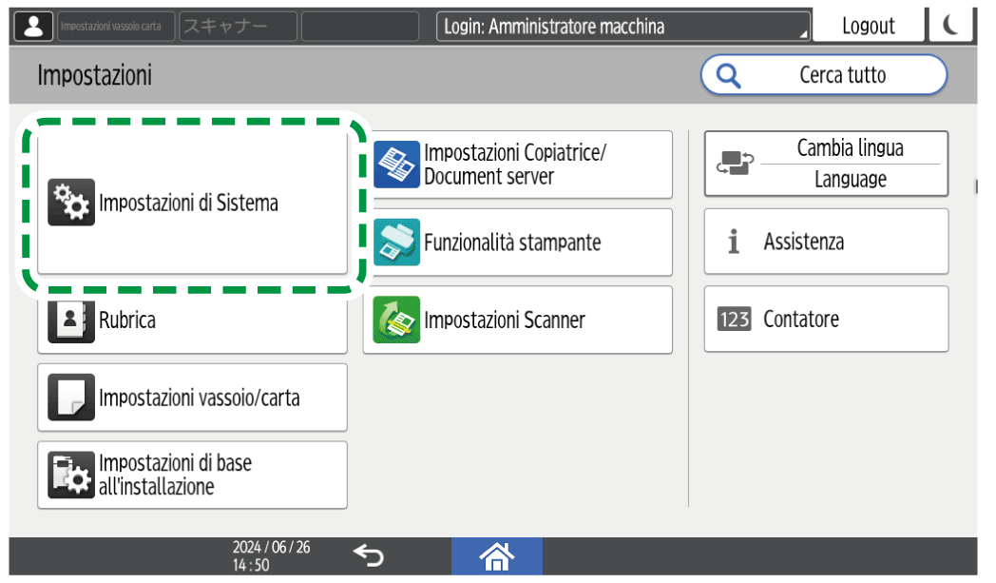Click the date and time display
The height and width of the screenshot is (583, 996).
[271, 556]
